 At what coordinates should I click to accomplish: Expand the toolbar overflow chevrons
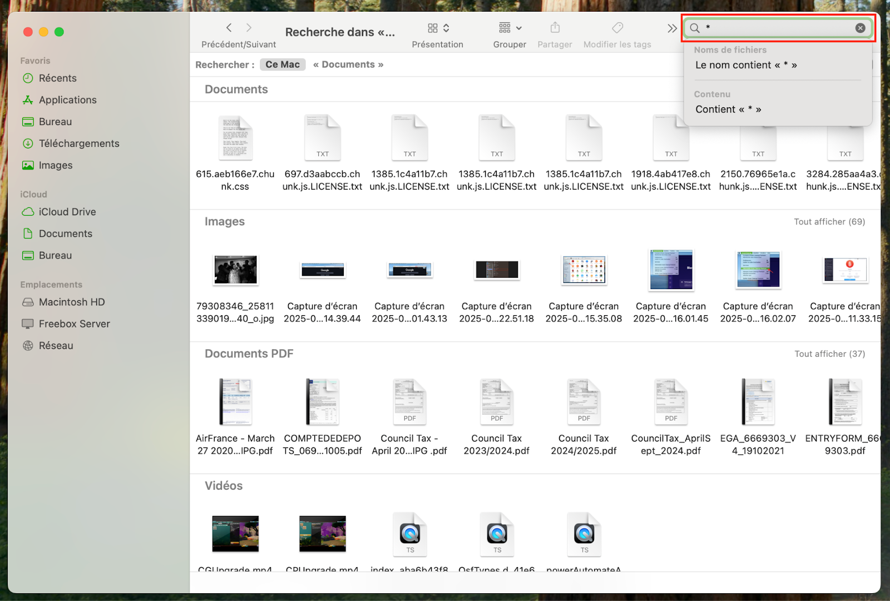click(x=672, y=28)
